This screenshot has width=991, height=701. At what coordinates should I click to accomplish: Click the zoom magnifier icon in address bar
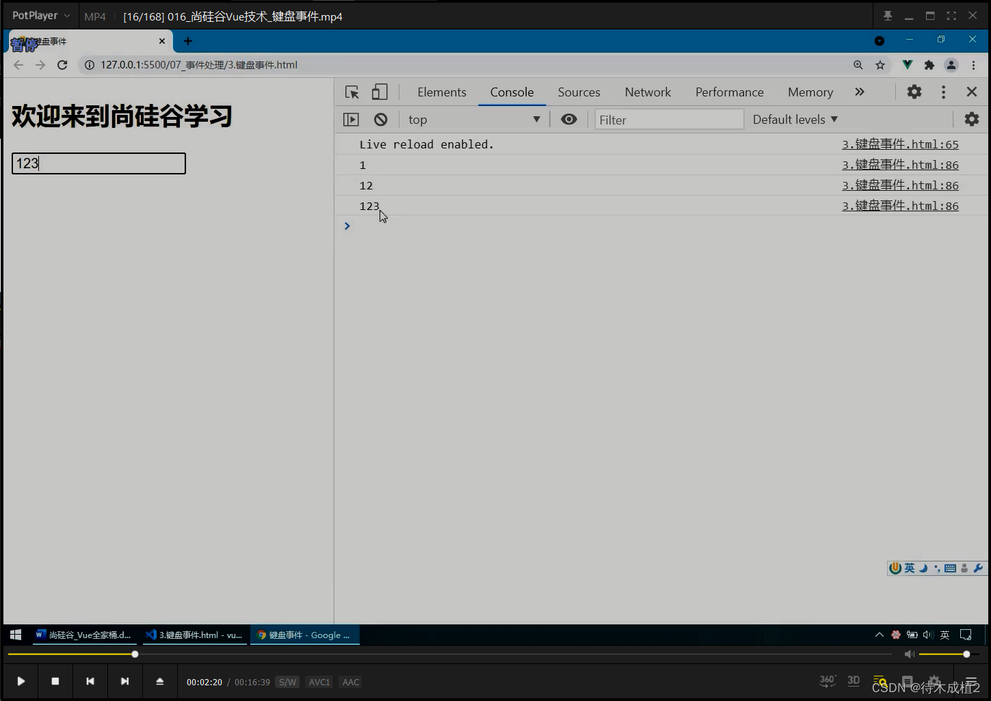coord(858,65)
